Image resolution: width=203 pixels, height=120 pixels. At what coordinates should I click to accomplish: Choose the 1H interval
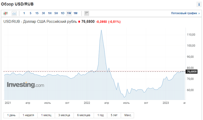coord(50,13)
